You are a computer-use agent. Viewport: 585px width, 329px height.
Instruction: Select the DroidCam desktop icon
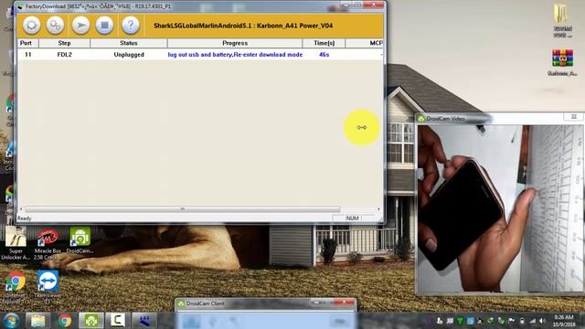[80, 240]
